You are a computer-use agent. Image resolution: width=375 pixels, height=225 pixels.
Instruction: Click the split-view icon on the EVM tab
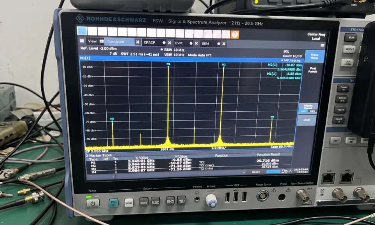[x=191, y=43]
